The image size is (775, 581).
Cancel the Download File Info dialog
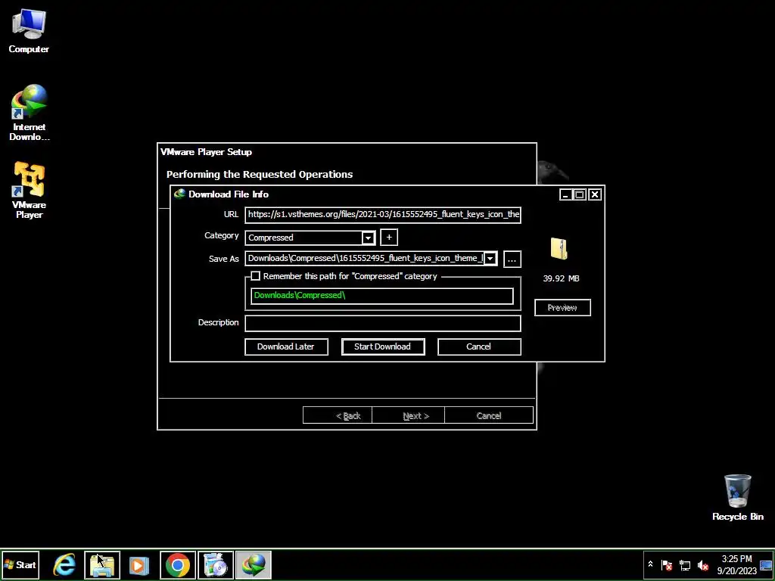[x=479, y=346]
